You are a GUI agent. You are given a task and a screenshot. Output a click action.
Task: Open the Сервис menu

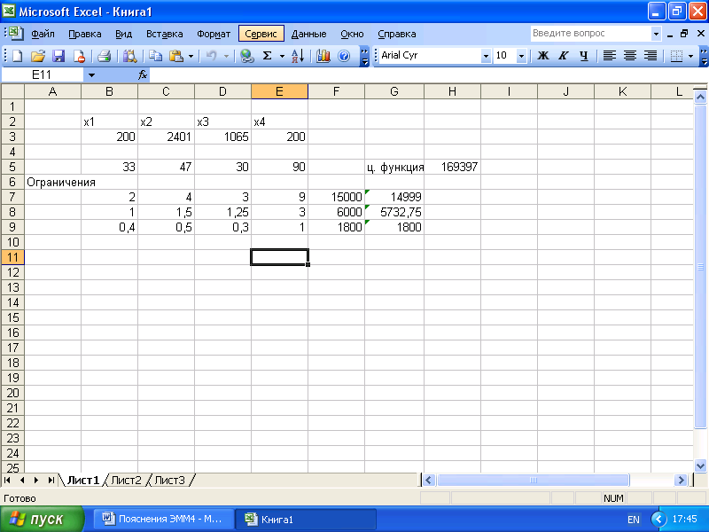click(261, 34)
